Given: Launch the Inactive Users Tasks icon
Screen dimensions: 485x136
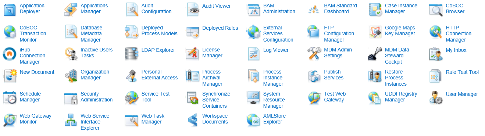Looking at the screenshot, I should click(x=71, y=54).
